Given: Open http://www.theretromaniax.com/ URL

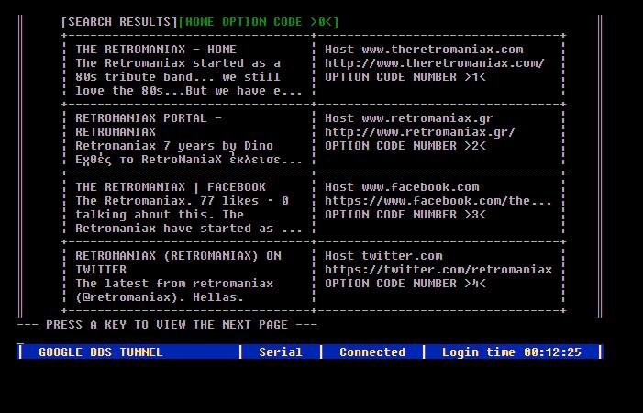Looking at the screenshot, I should 435,63.
